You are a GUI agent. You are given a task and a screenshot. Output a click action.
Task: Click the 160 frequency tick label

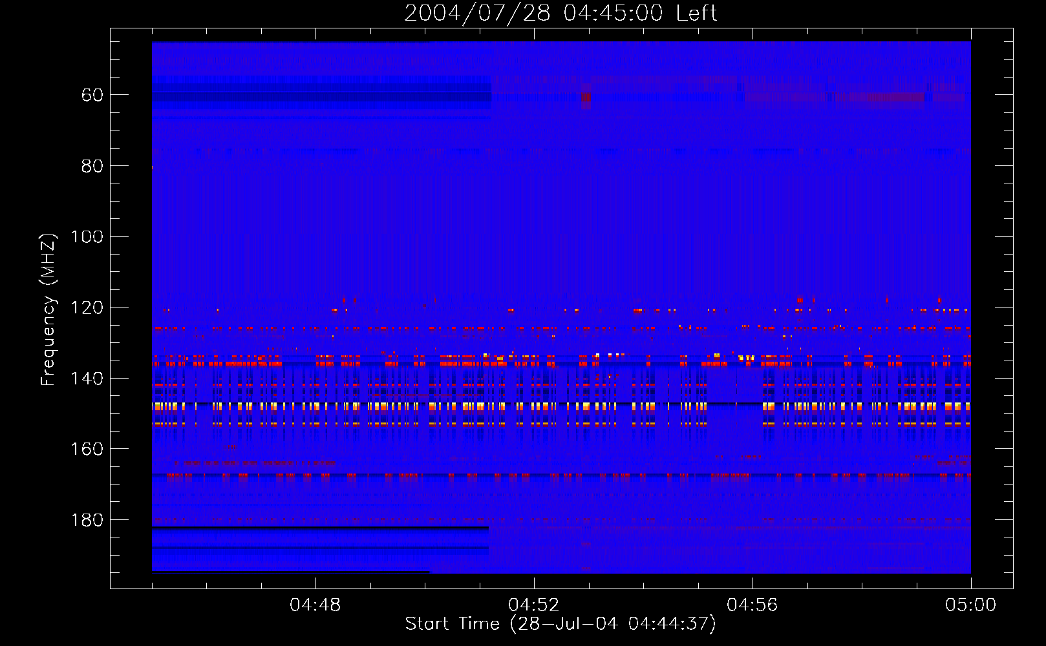pyautogui.click(x=87, y=449)
